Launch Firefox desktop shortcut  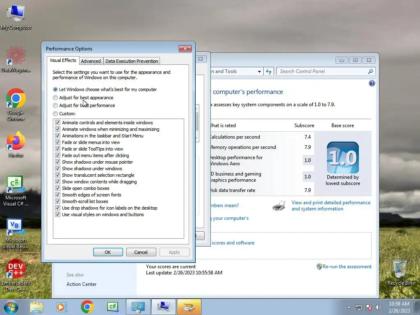click(x=16, y=144)
